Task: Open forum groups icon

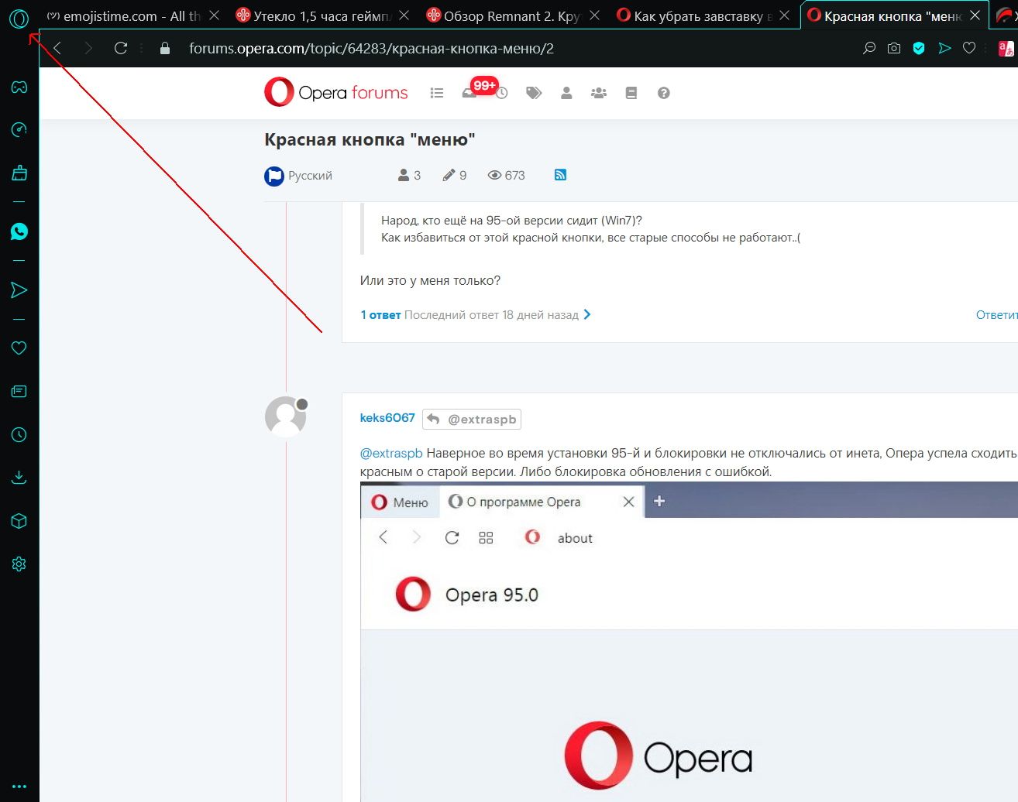Action: 599,93
